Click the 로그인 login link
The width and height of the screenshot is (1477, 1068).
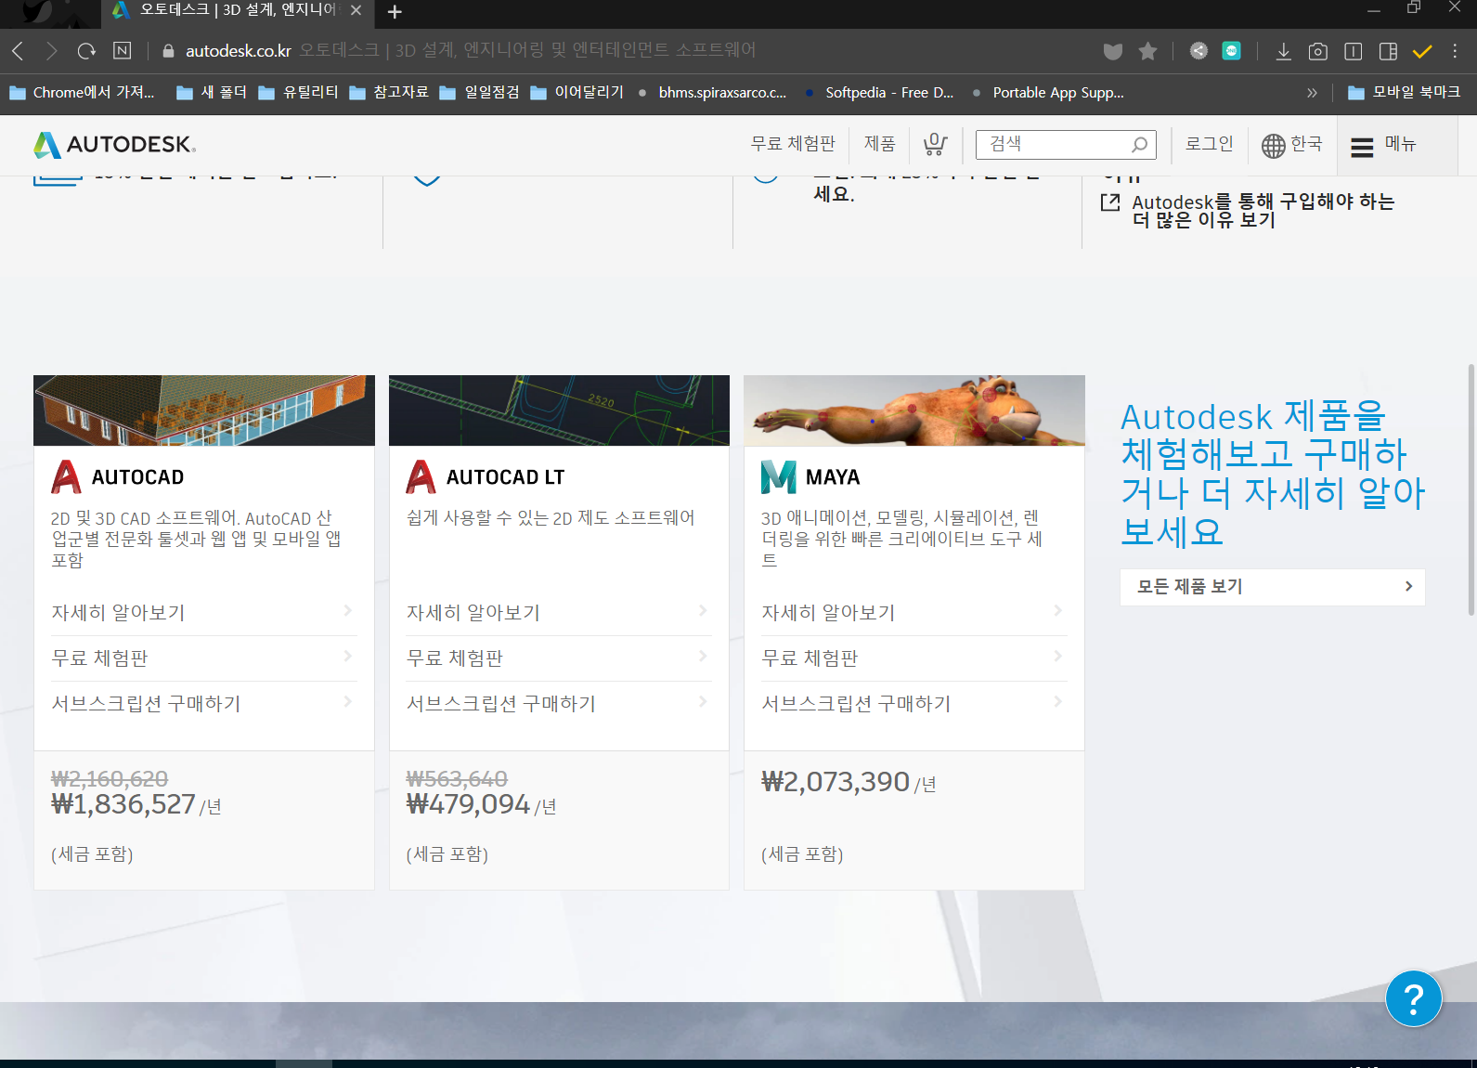tap(1209, 144)
